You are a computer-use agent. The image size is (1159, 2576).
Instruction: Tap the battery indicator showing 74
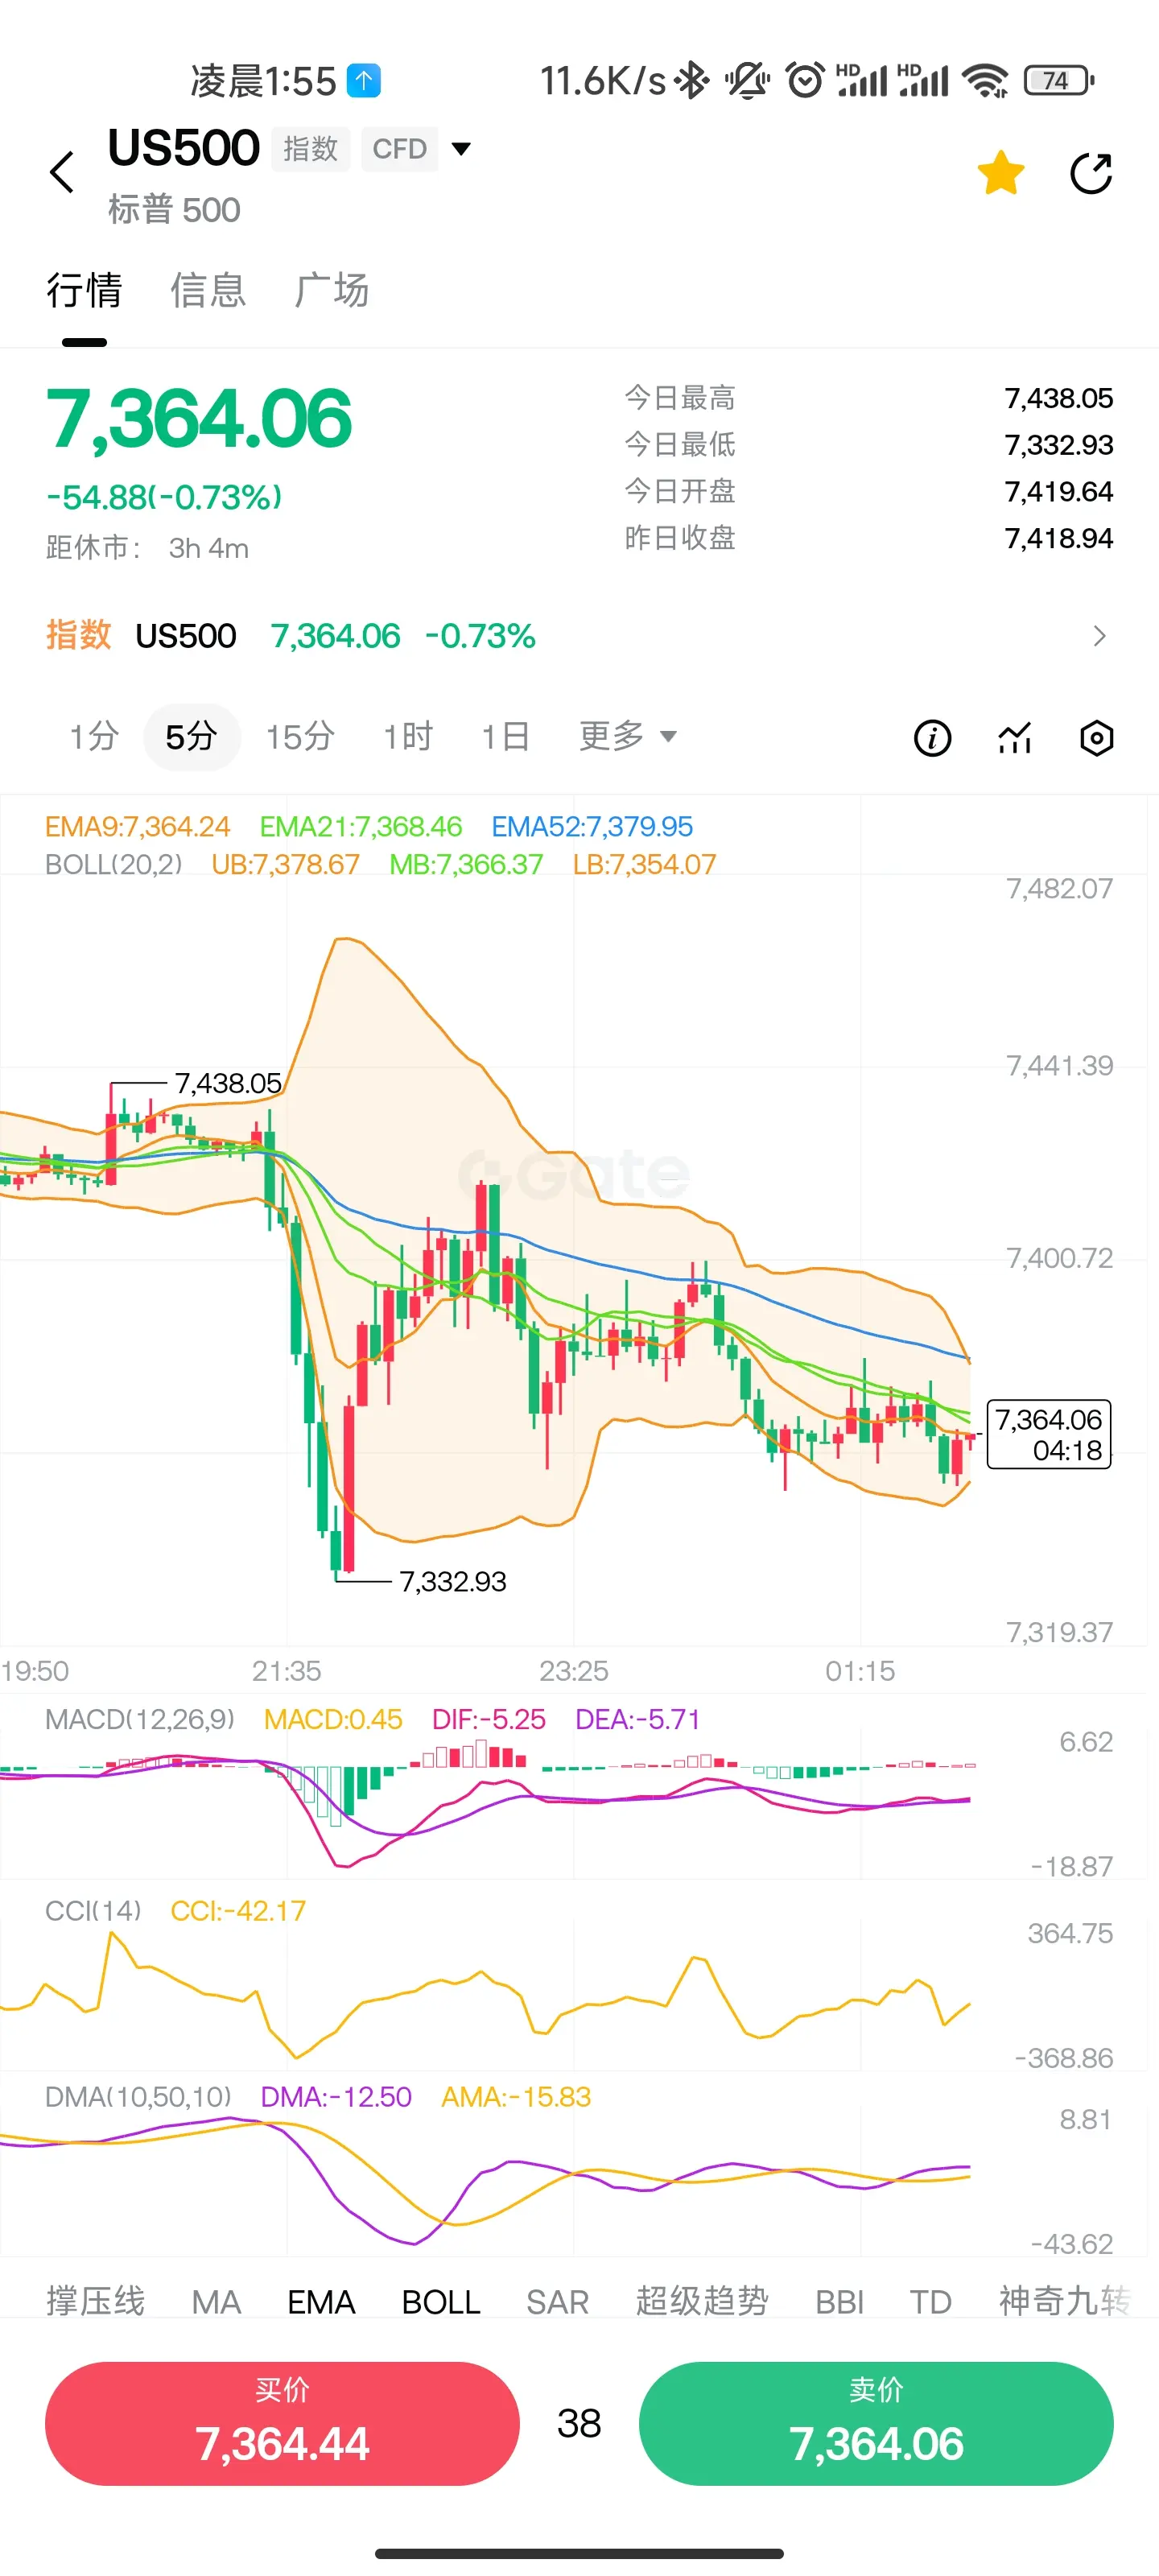[1059, 80]
